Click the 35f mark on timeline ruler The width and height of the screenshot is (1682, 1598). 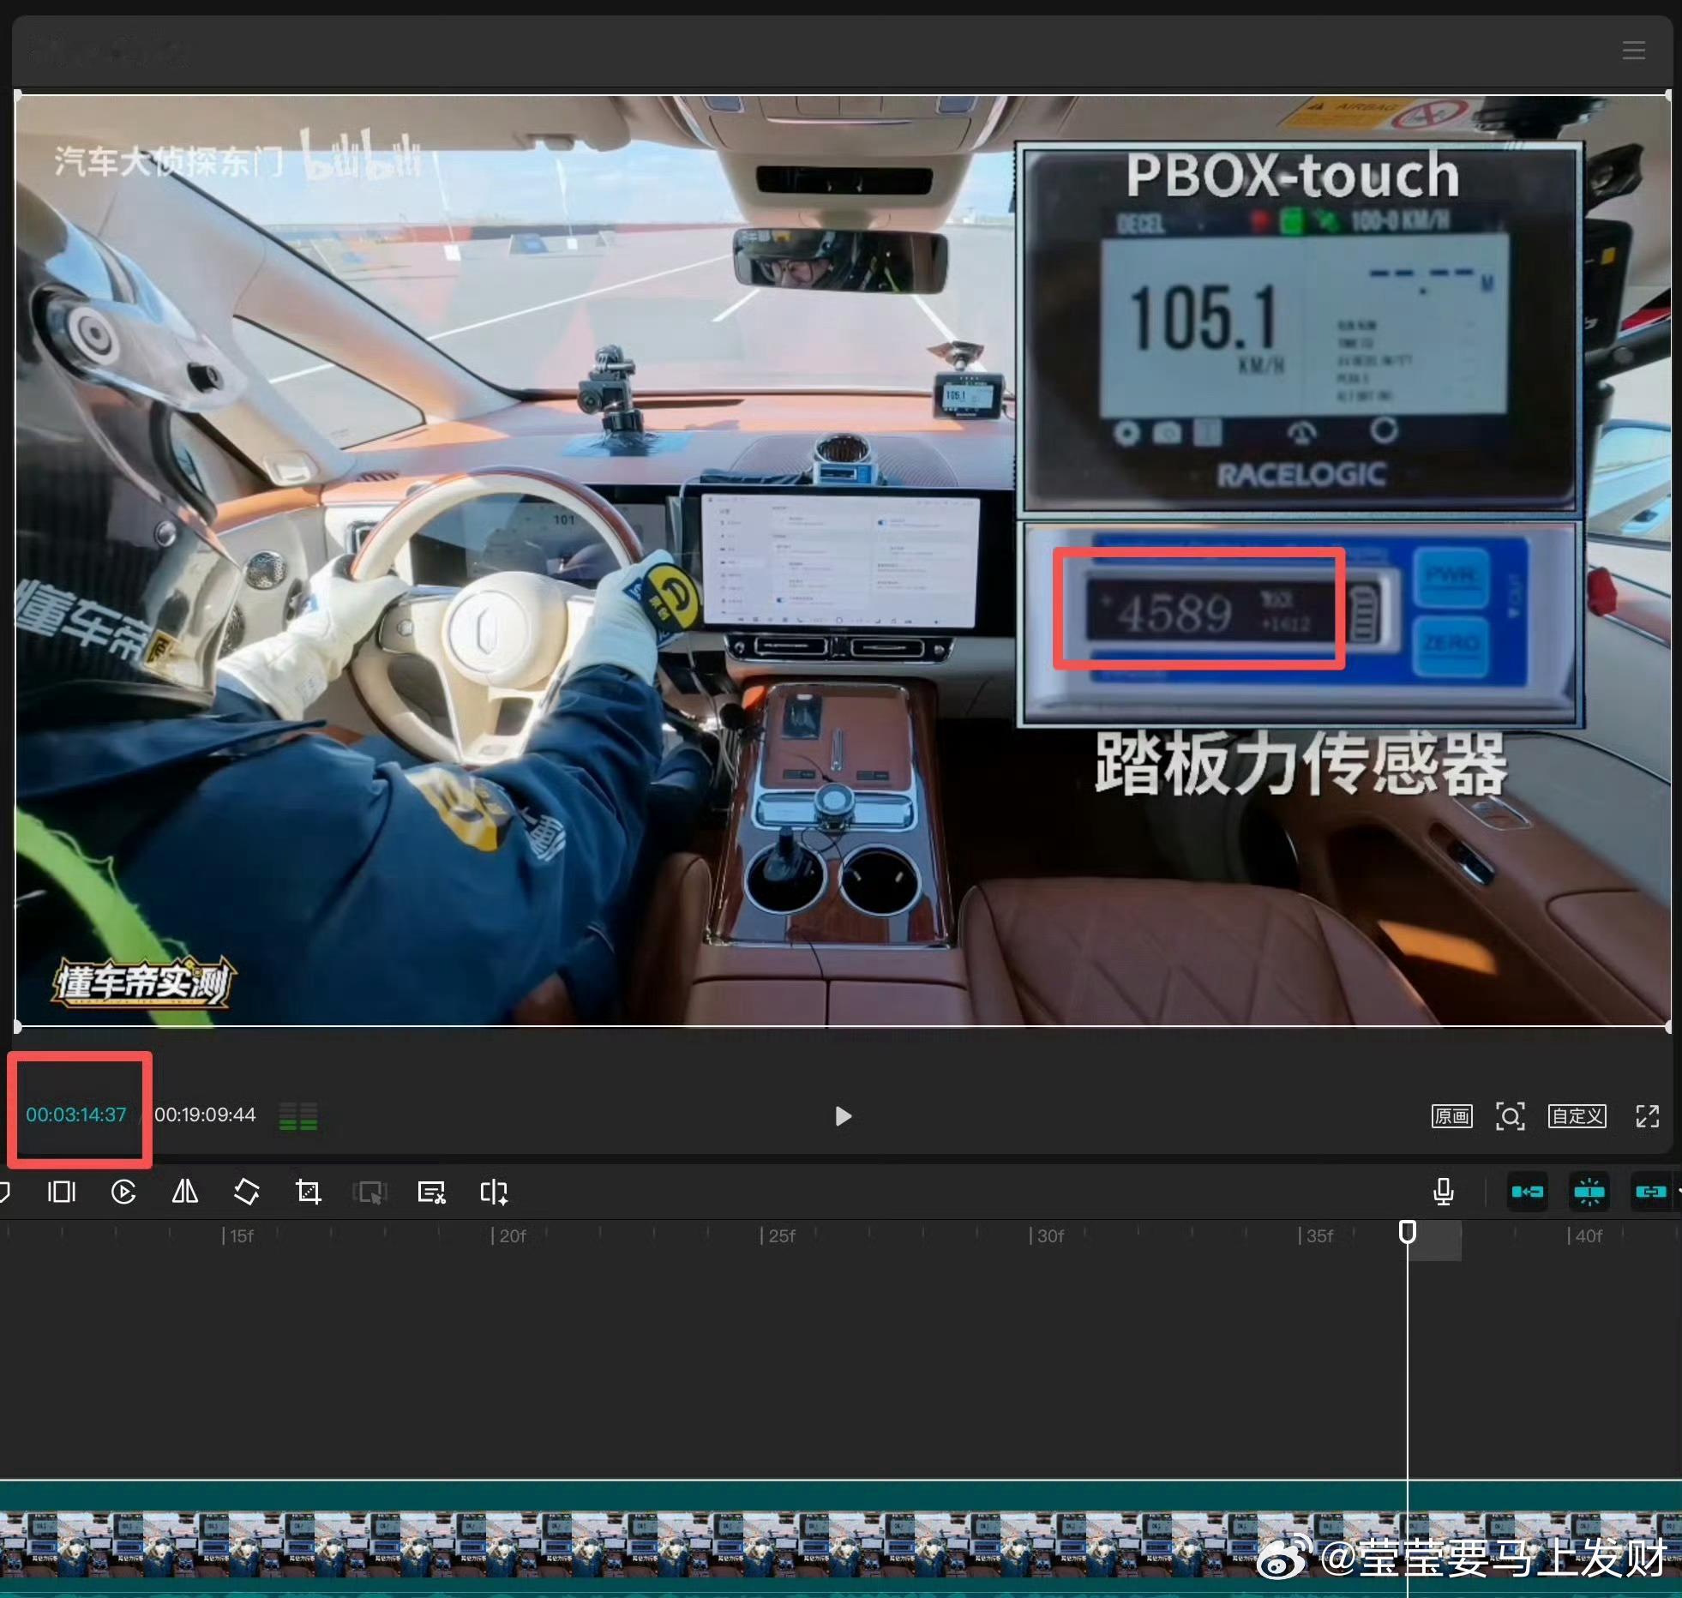tap(1316, 1235)
